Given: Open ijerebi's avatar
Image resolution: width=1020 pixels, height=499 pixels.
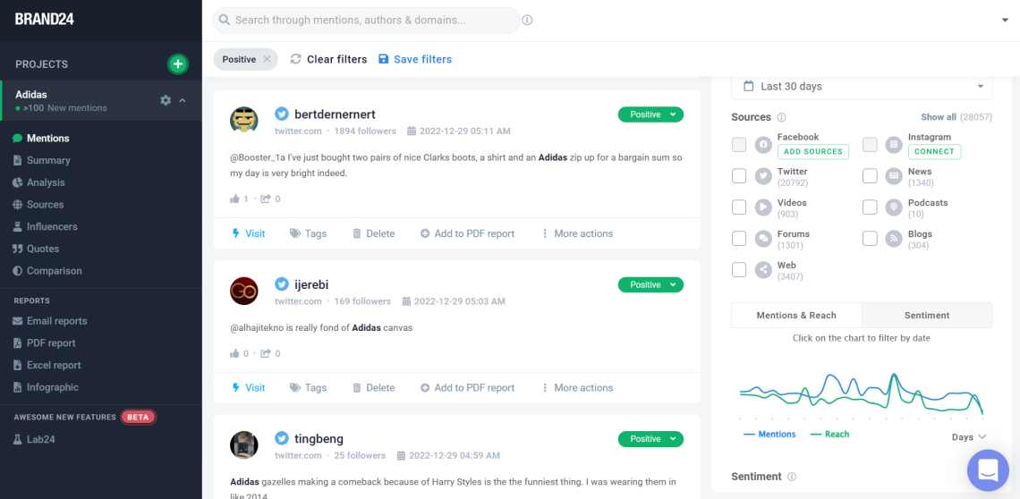Looking at the screenshot, I should tap(244, 291).
